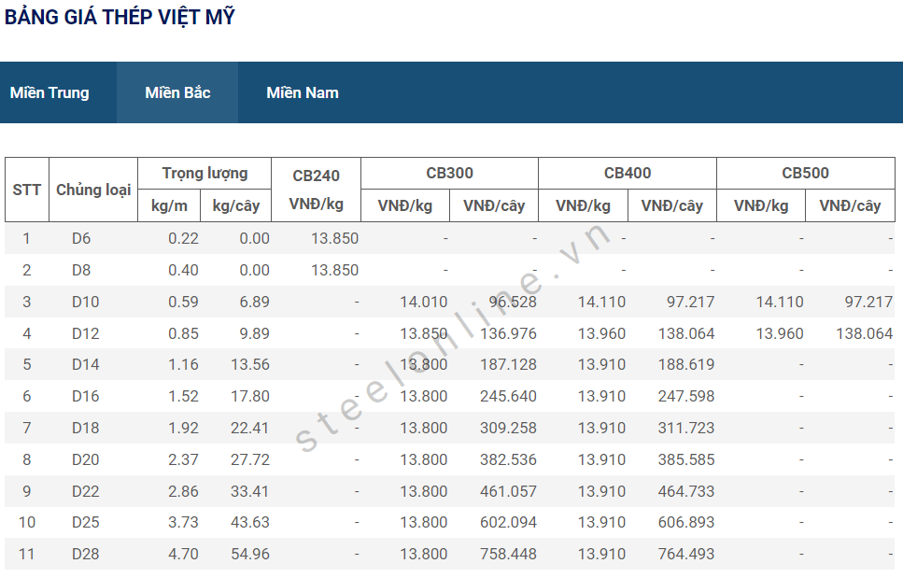Click the D18 weight 22.41 kg/cây
Viewport: 903px width, 578px height.
[250, 428]
